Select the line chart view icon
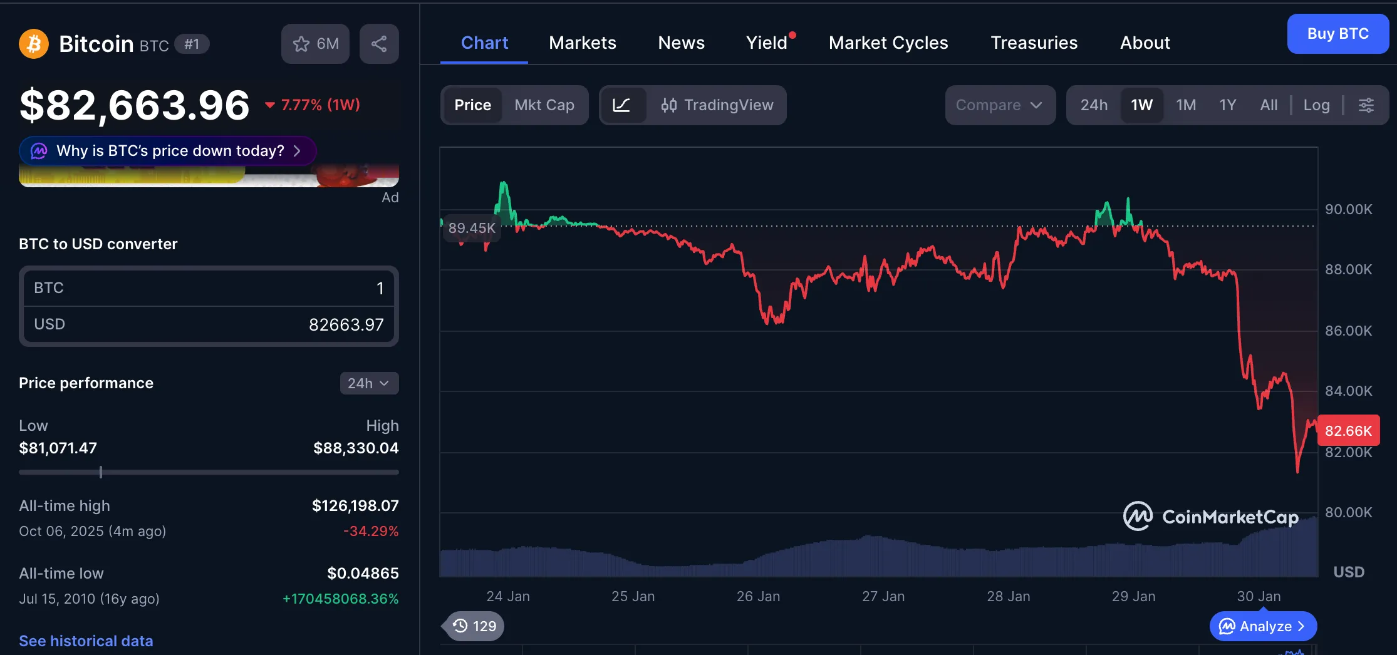Screen dimensions: 1397x655 [621, 105]
